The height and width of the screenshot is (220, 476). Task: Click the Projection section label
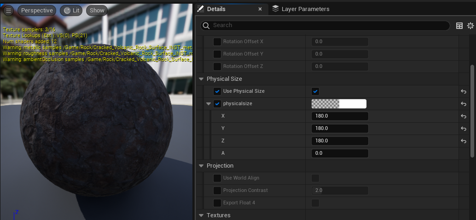click(x=220, y=166)
